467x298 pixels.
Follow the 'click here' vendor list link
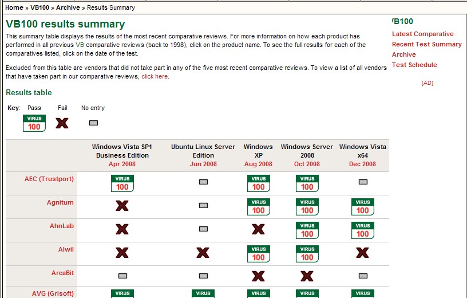pos(155,76)
